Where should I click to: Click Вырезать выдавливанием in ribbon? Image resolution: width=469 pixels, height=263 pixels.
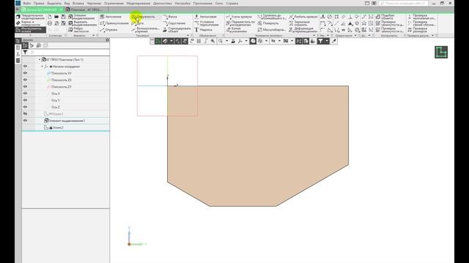point(83,23)
